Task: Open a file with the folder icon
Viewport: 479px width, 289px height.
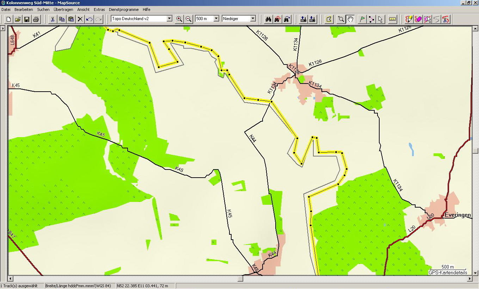Action: coord(18,19)
